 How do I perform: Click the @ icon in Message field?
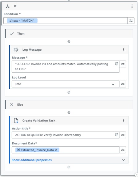pyautogui.click(x=116, y=64)
